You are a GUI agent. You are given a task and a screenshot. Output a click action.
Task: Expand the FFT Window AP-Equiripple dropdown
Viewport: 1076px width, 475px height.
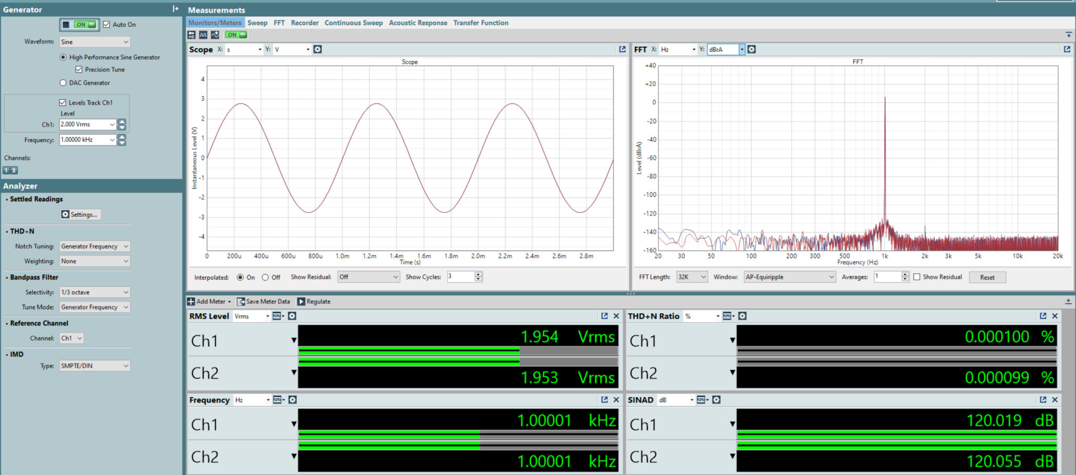coord(789,277)
